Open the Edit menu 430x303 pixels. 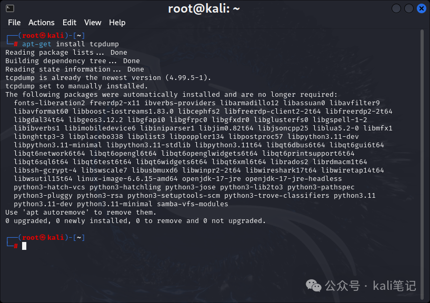click(x=69, y=23)
